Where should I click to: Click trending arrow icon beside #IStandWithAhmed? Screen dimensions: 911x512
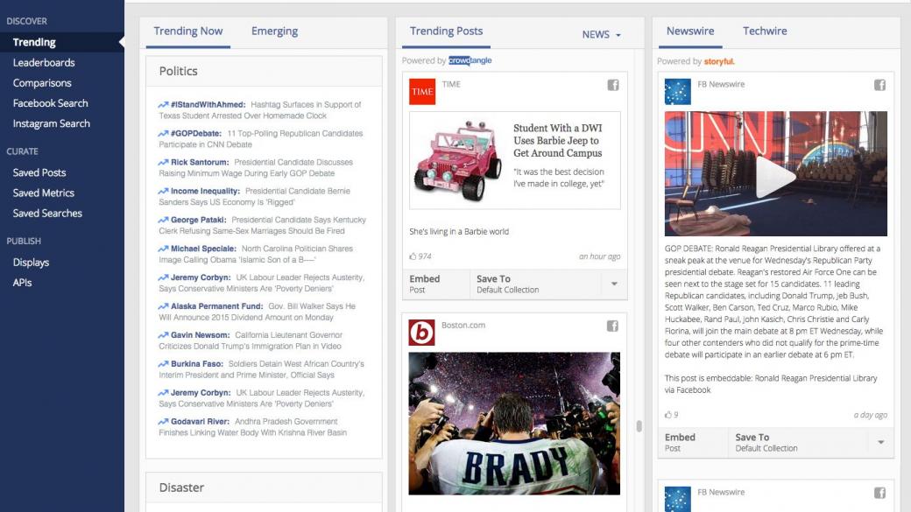pyautogui.click(x=163, y=104)
